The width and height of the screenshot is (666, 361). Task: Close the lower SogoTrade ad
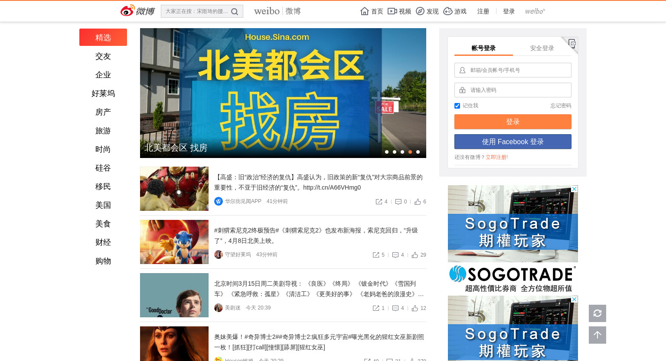[x=575, y=299]
